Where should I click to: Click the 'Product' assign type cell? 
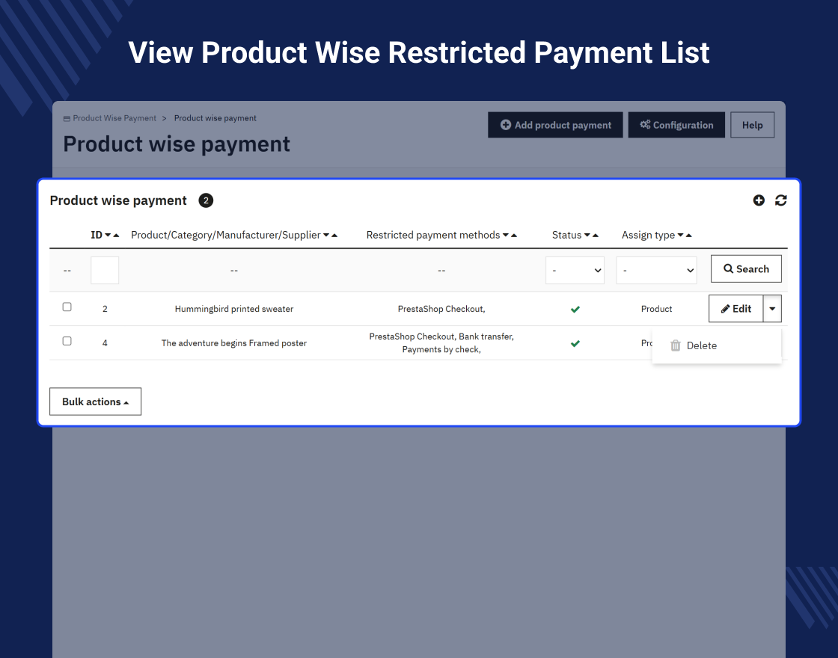(x=656, y=309)
